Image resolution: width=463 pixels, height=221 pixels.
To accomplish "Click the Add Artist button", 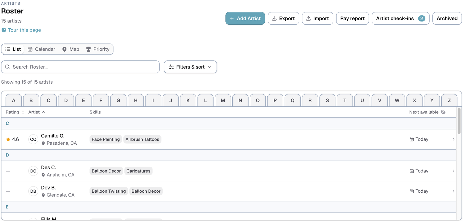I will (245, 18).
